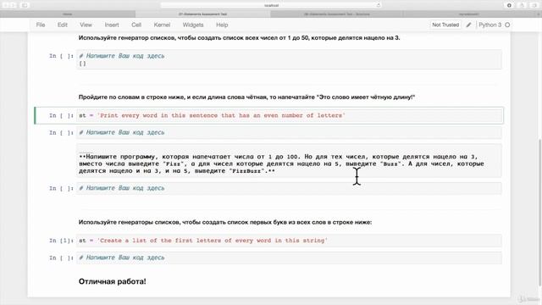Screen dimensions: 542x305
Task: Click the page vertical scrollbar
Action: [540, 212]
